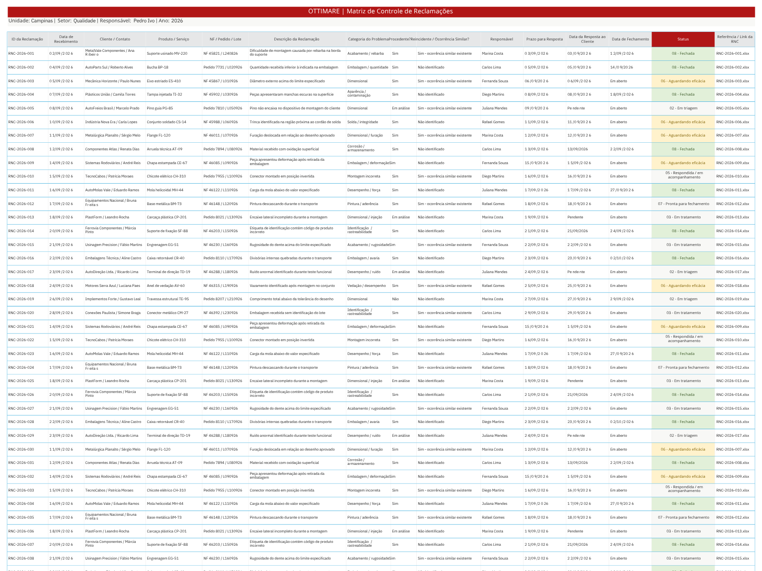
Task: Click ID cell RNC-2026-038
Action: pyautogui.click(x=28, y=559)
